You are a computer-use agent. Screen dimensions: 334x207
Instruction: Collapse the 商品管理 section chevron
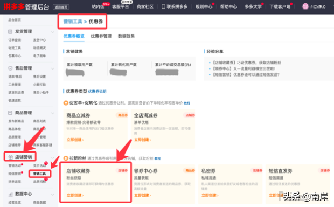point(53,113)
